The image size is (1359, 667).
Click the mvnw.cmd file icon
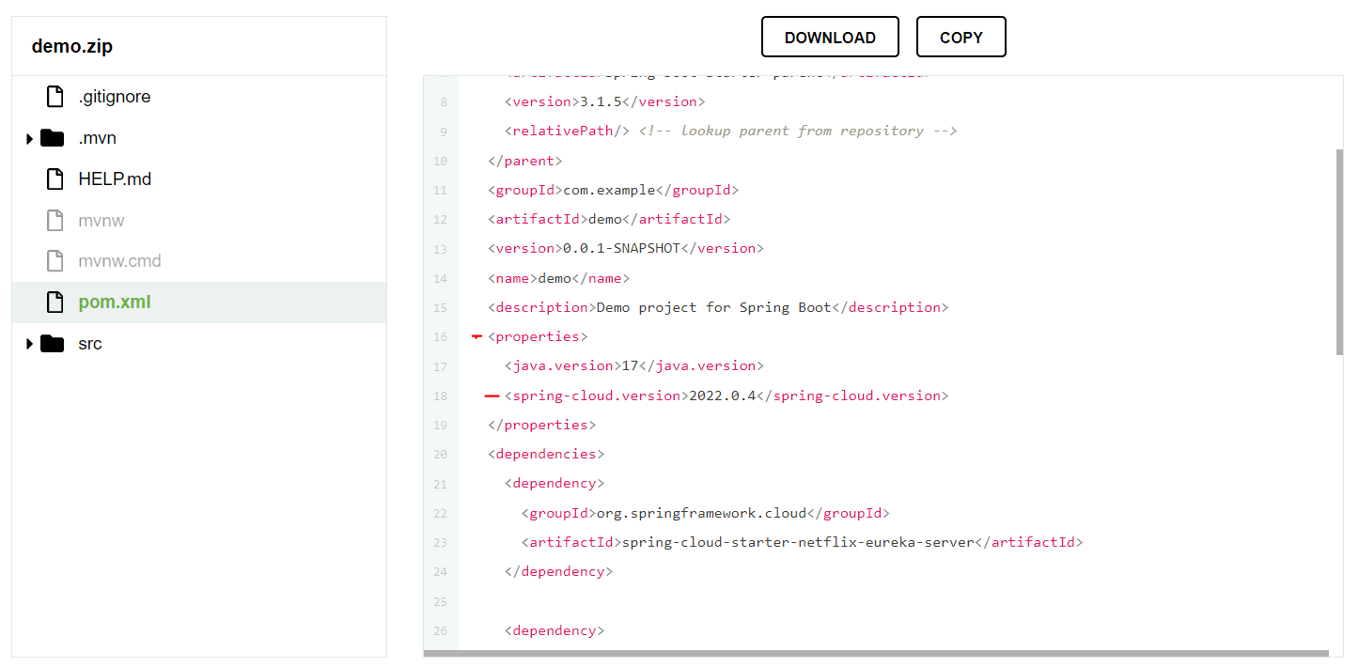tap(55, 261)
